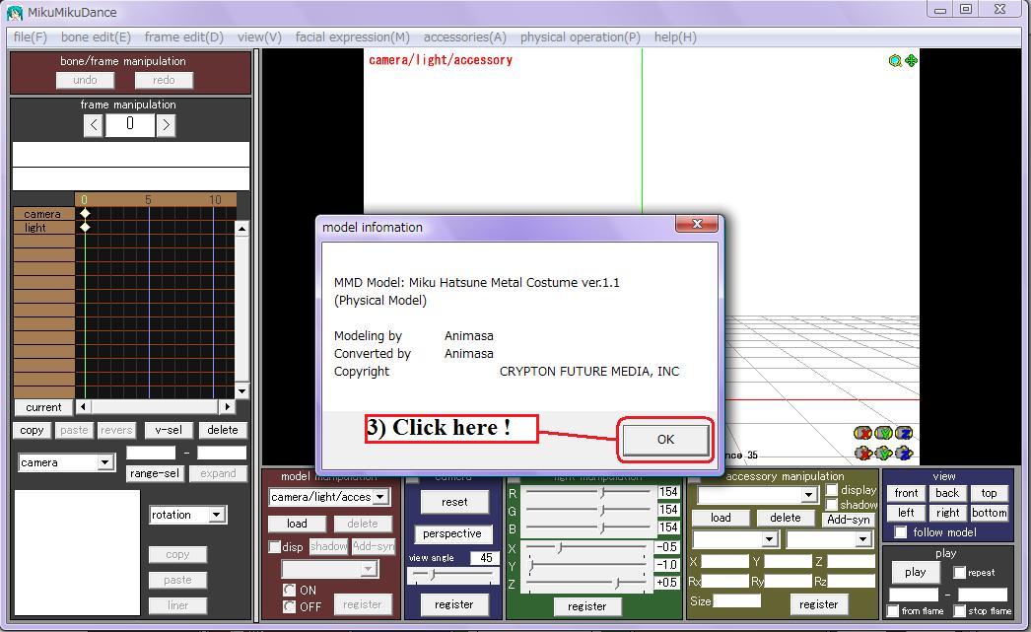
Task: Open the file(F) menu
Action: (x=31, y=36)
